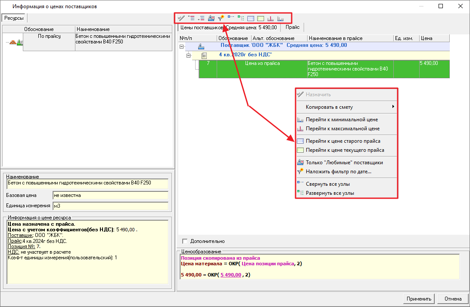The height and width of the screenshot is (307, 470).
Task: Choose Перейти к минимальной цене from the context menu
Action: pos(342,120)
